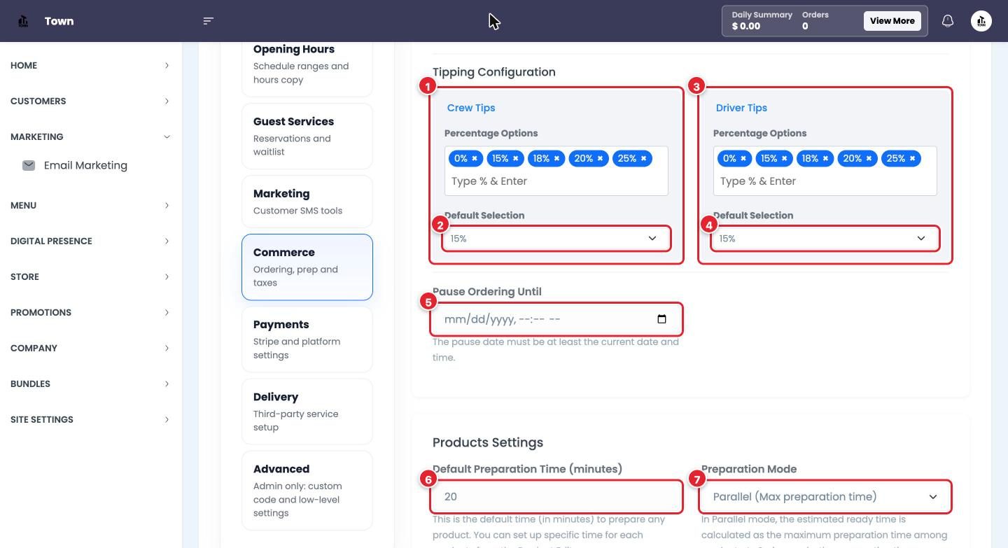Expand the DIGITAL PRESENCE sidebar section
Viewport: 1008px width, 548px height.
coord(90,241)
